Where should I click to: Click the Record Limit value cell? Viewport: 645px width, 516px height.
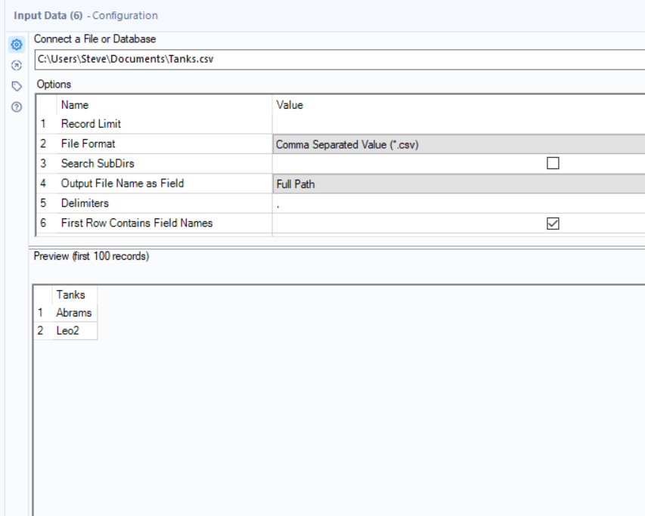tap(458, 124)
